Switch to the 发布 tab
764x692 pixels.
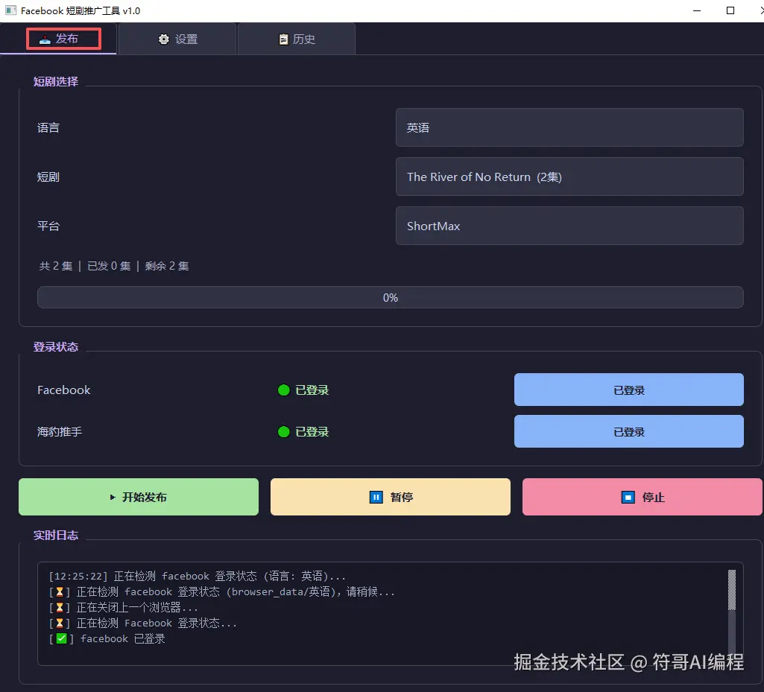[x=58, y=39]
